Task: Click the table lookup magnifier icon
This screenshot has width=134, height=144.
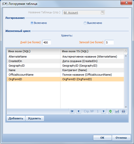Action: 103,13
